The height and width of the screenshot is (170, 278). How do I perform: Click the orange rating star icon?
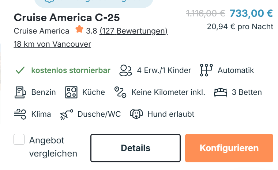[x=79, y=30]
